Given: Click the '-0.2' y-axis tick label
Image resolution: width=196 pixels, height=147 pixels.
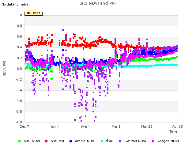Looking at the screenshot, I should (19, 80).
